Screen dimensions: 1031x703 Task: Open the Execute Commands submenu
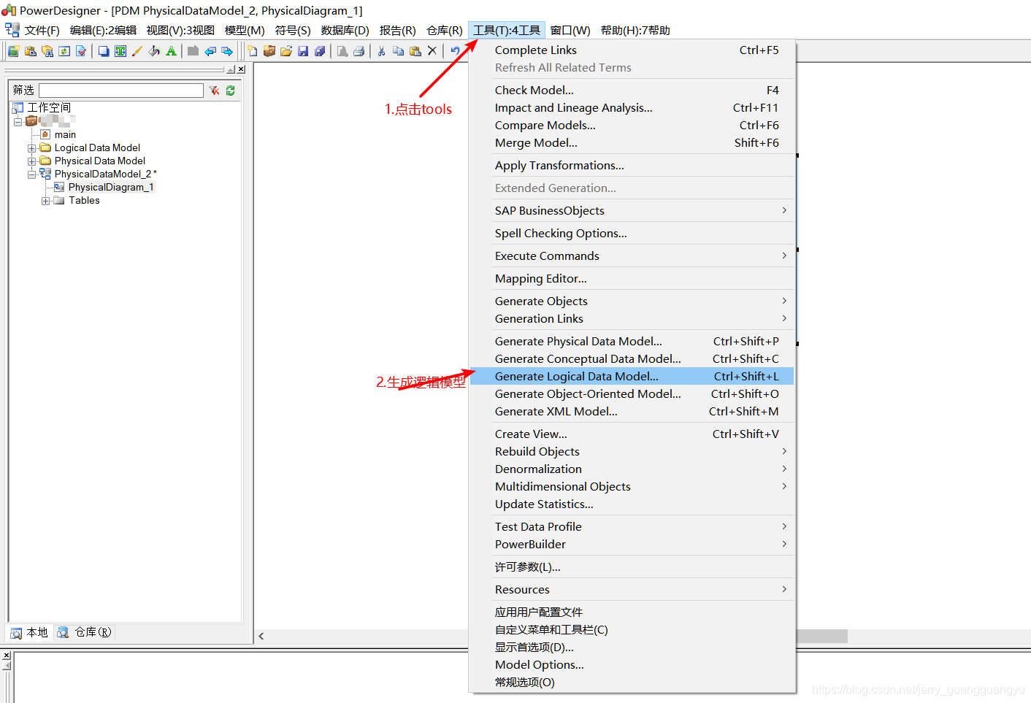click(x=632, y=256)
